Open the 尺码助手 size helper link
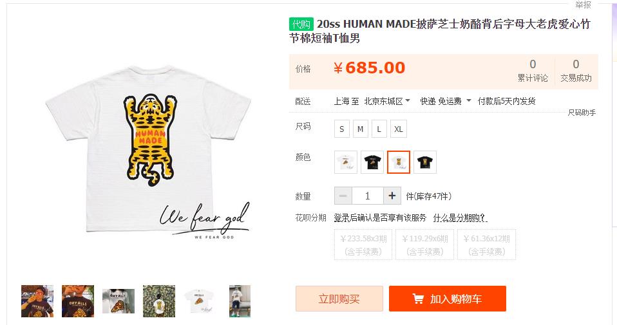The height and width of the screenshot is (325, 617). tap(582, 113)
